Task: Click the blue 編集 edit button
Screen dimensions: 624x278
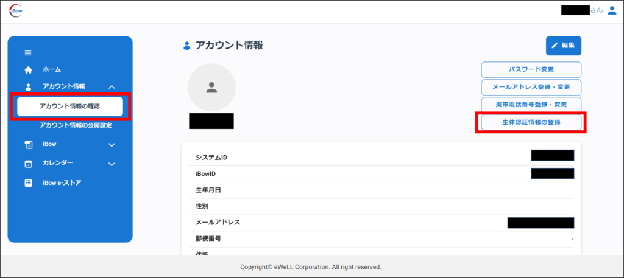Action: coord(563,46)
